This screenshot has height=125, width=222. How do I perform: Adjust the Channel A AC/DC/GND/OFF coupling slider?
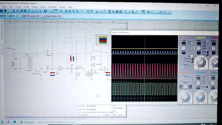tap(207, 46)
